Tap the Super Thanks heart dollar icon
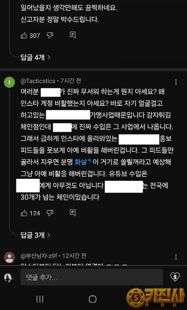 (175, 277)
